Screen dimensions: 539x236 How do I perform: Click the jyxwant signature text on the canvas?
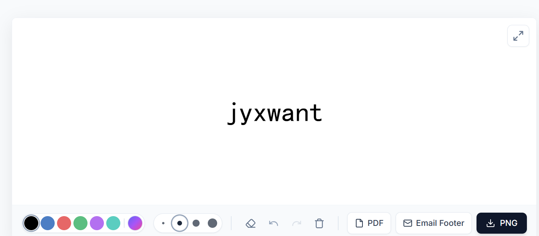point(275,114)
